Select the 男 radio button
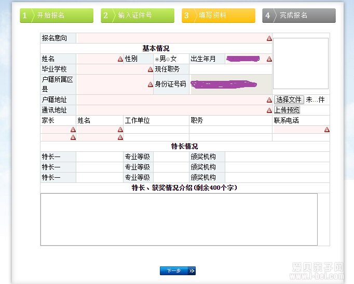 point(157,59)
